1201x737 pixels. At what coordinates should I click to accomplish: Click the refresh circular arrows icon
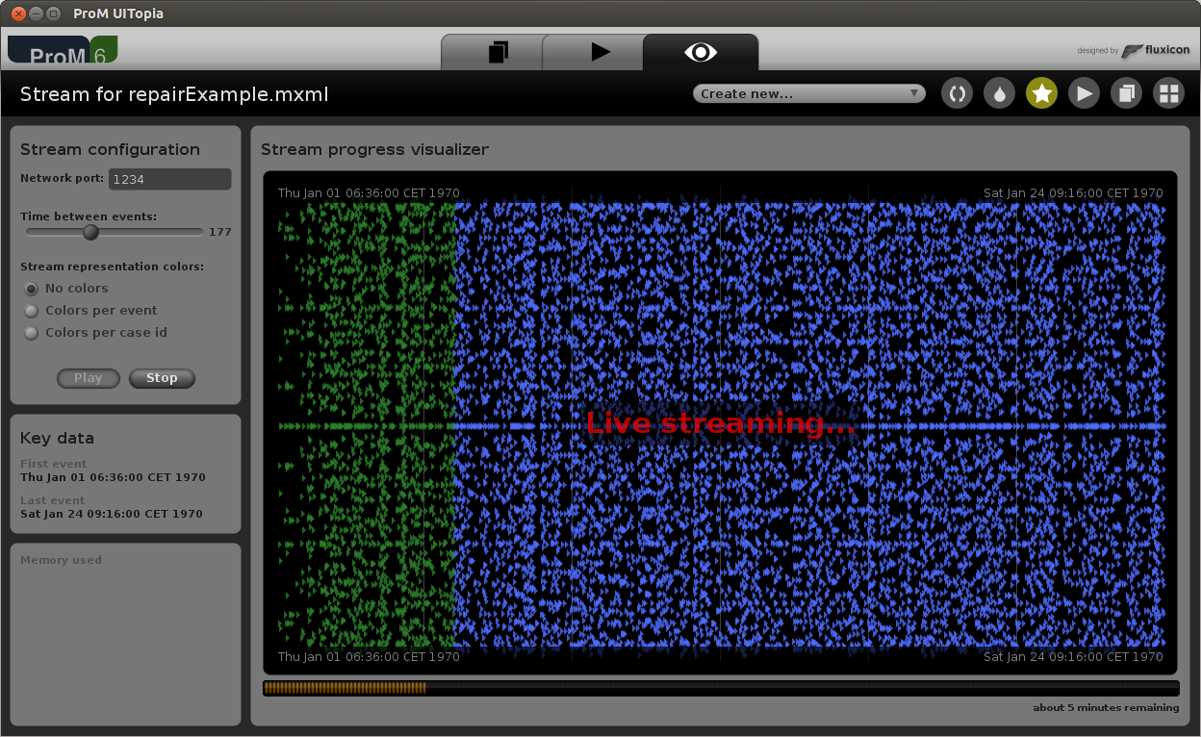tap(957, 93)
